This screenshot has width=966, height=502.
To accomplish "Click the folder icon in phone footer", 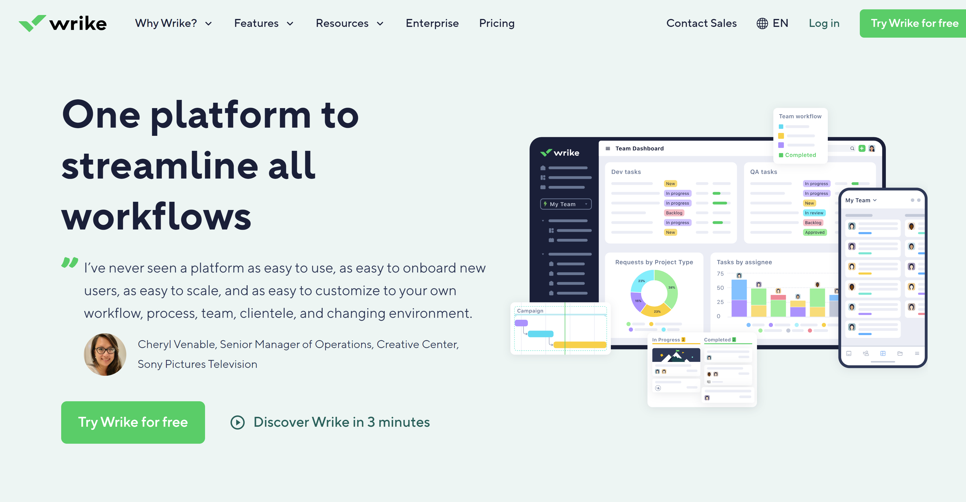I will pyautogui.click(x=900, y=353).
